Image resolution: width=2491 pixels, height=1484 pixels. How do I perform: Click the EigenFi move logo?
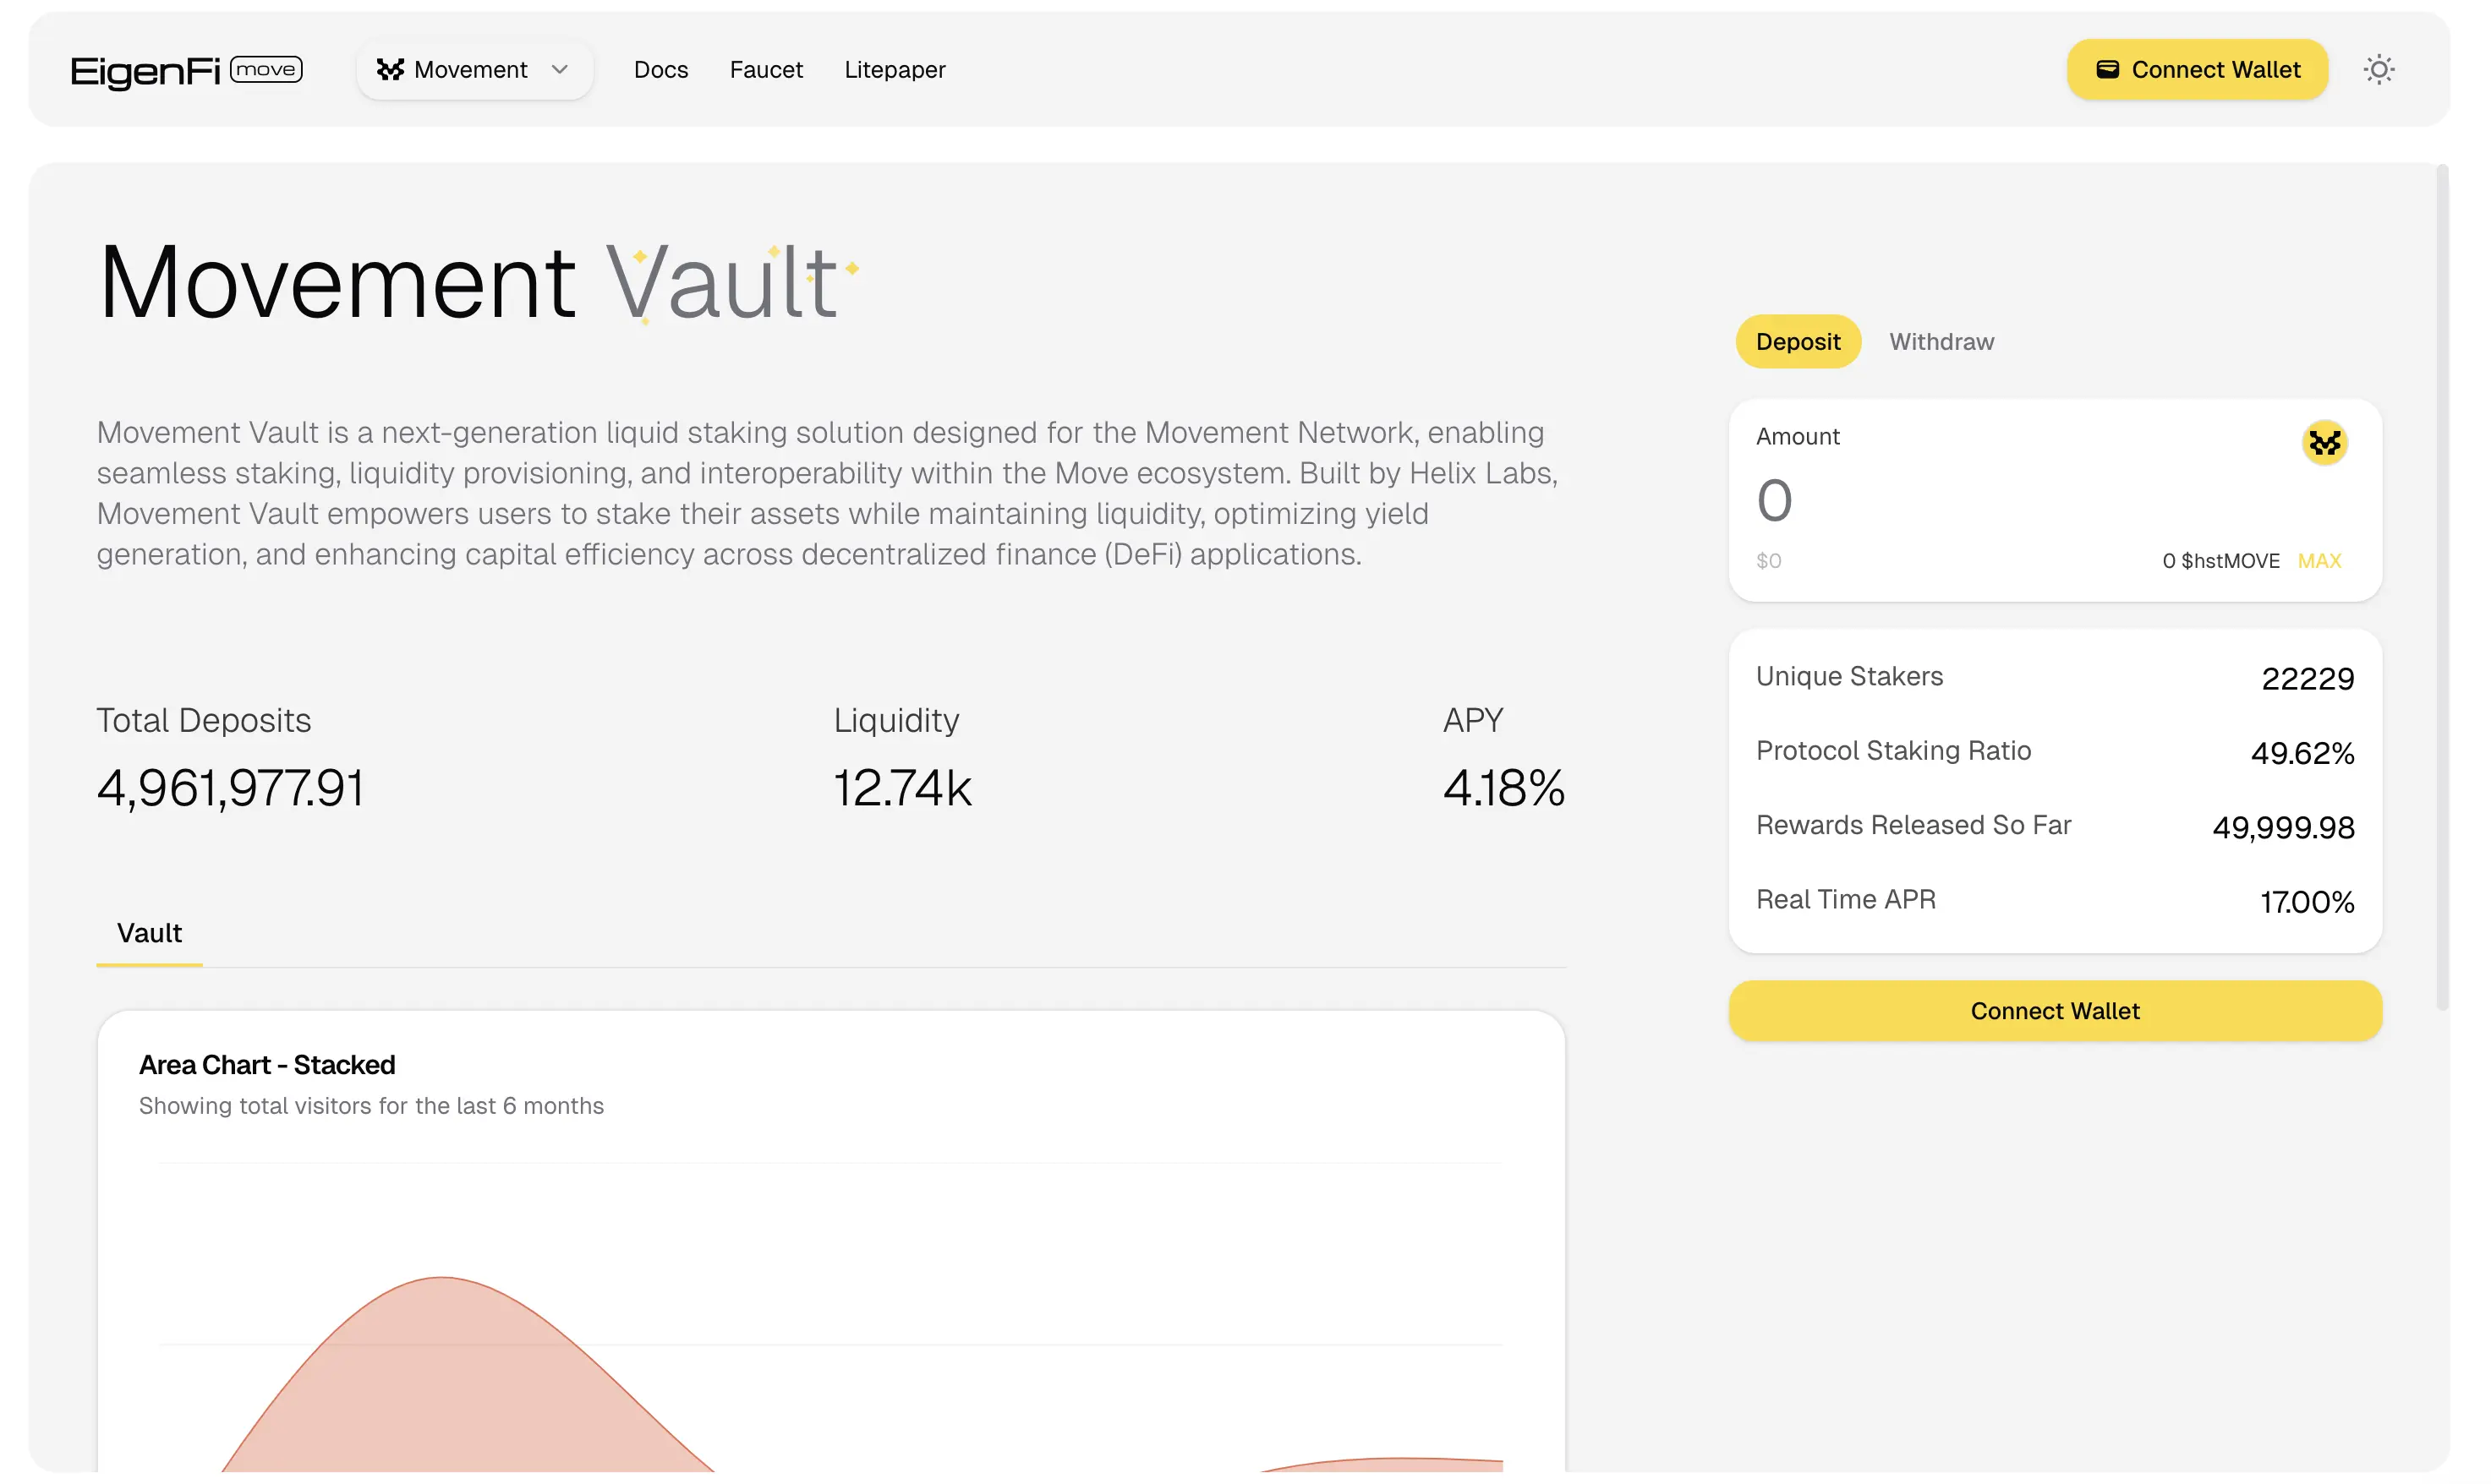click(x=186, y=70)
